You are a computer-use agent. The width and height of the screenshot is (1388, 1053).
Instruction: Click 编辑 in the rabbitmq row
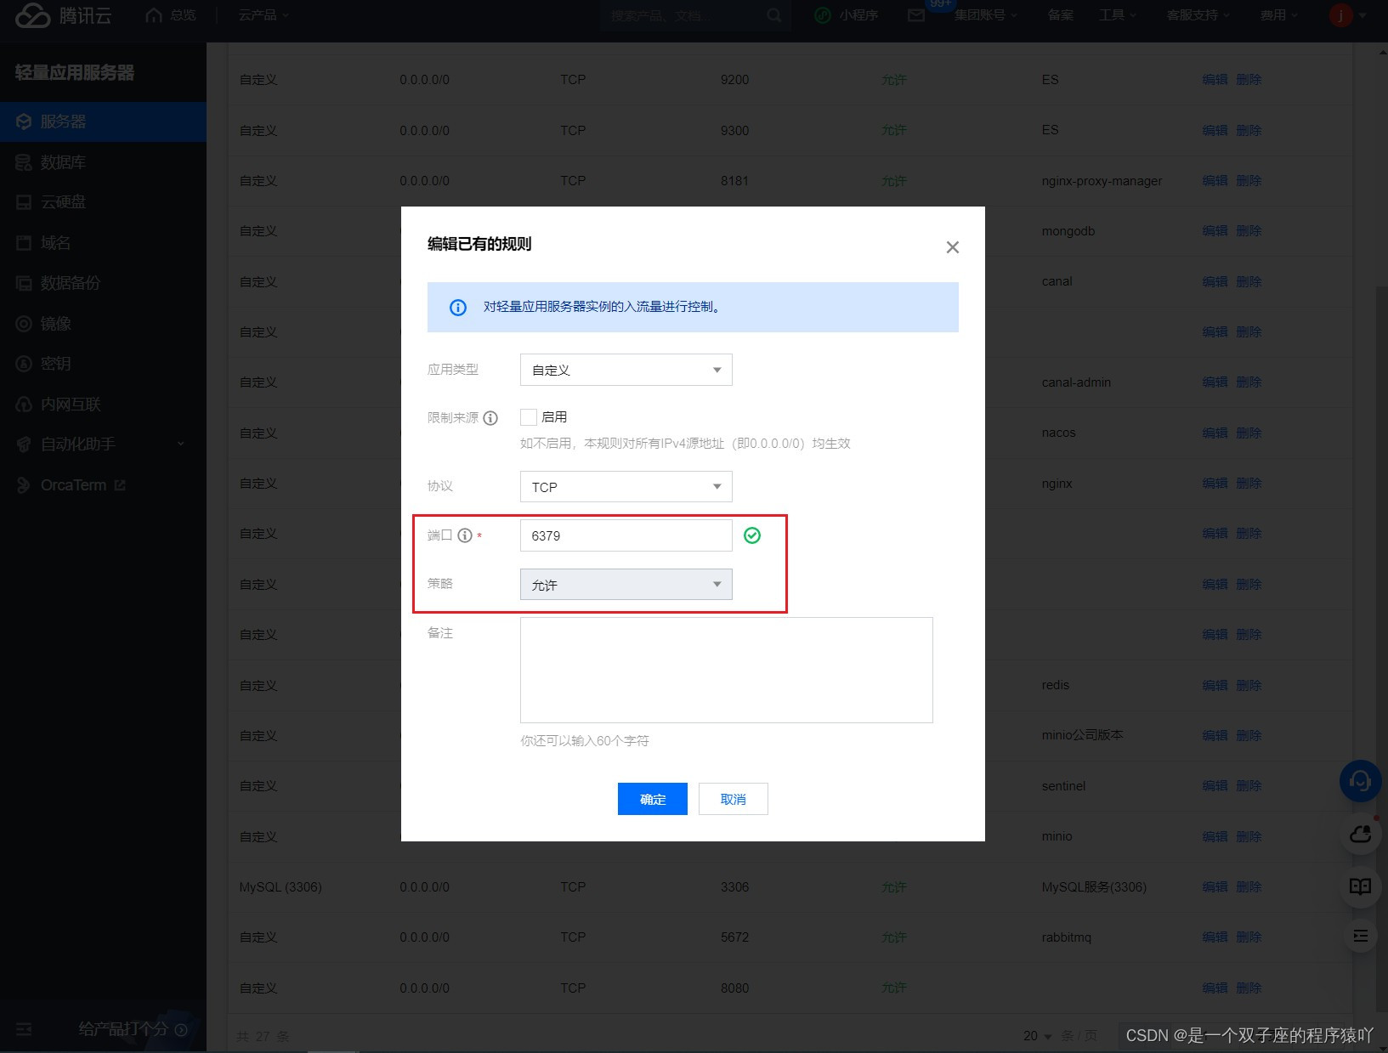1215,937
